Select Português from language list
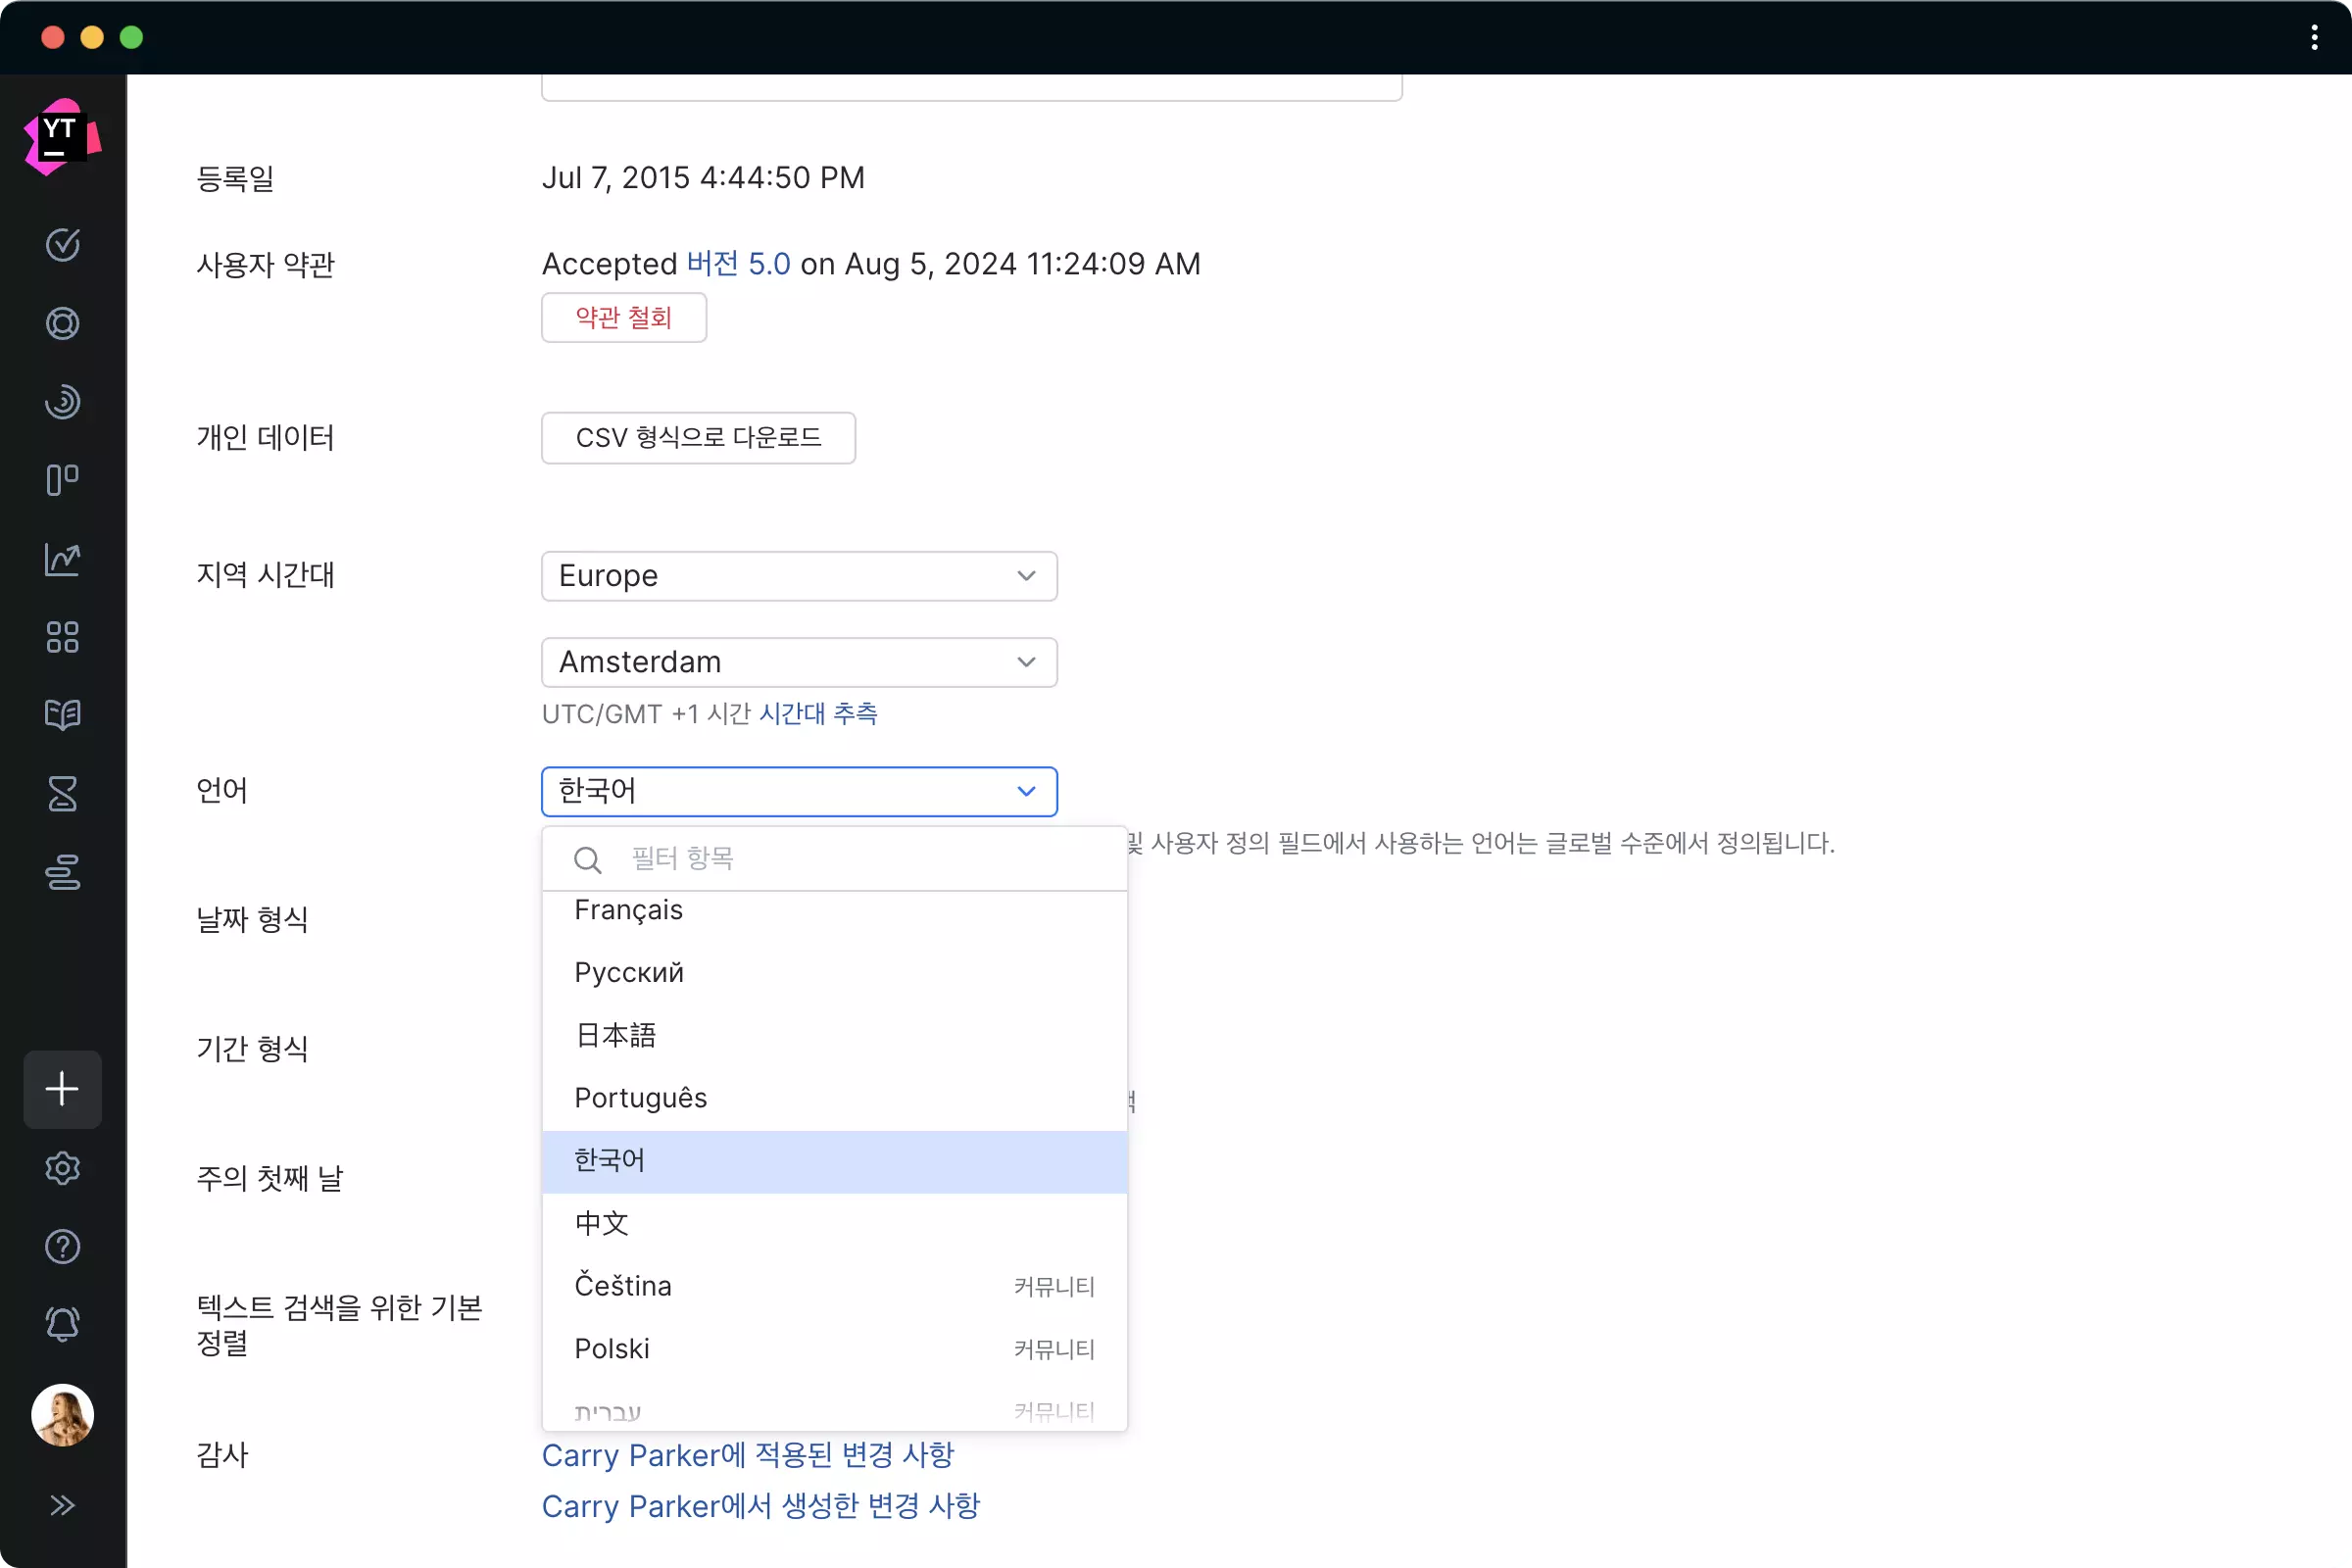This screenshot has width=2352, height=1568. click(640, 1098)
